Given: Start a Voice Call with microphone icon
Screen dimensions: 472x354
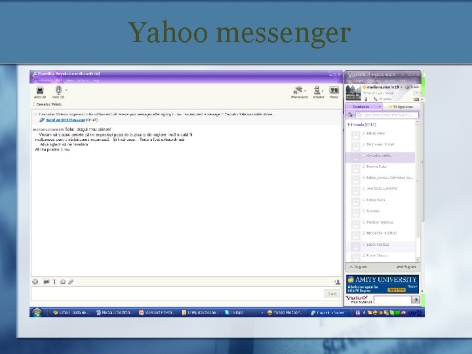Looking at the screenshot, I should (x=58, y=92).
